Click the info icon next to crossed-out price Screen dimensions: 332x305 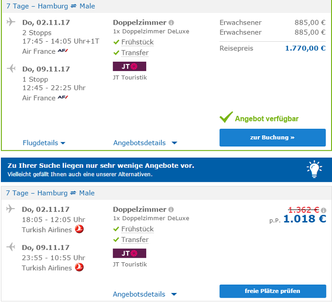coord(324,210)
